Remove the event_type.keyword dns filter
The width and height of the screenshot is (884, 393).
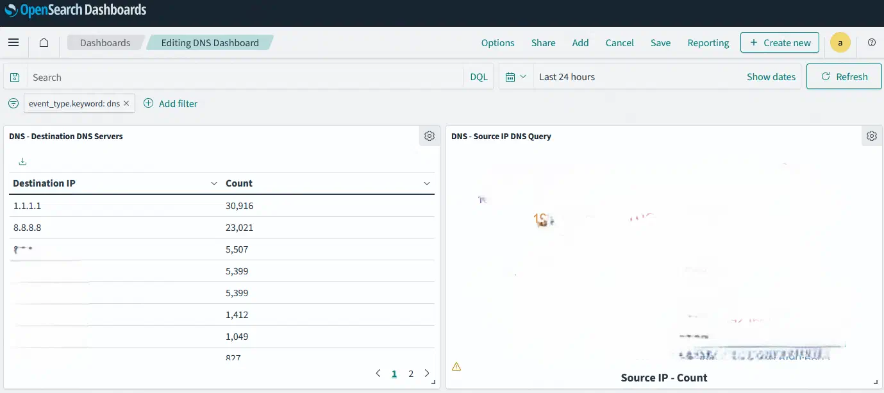pyautogui.click(x=126, y=103)
